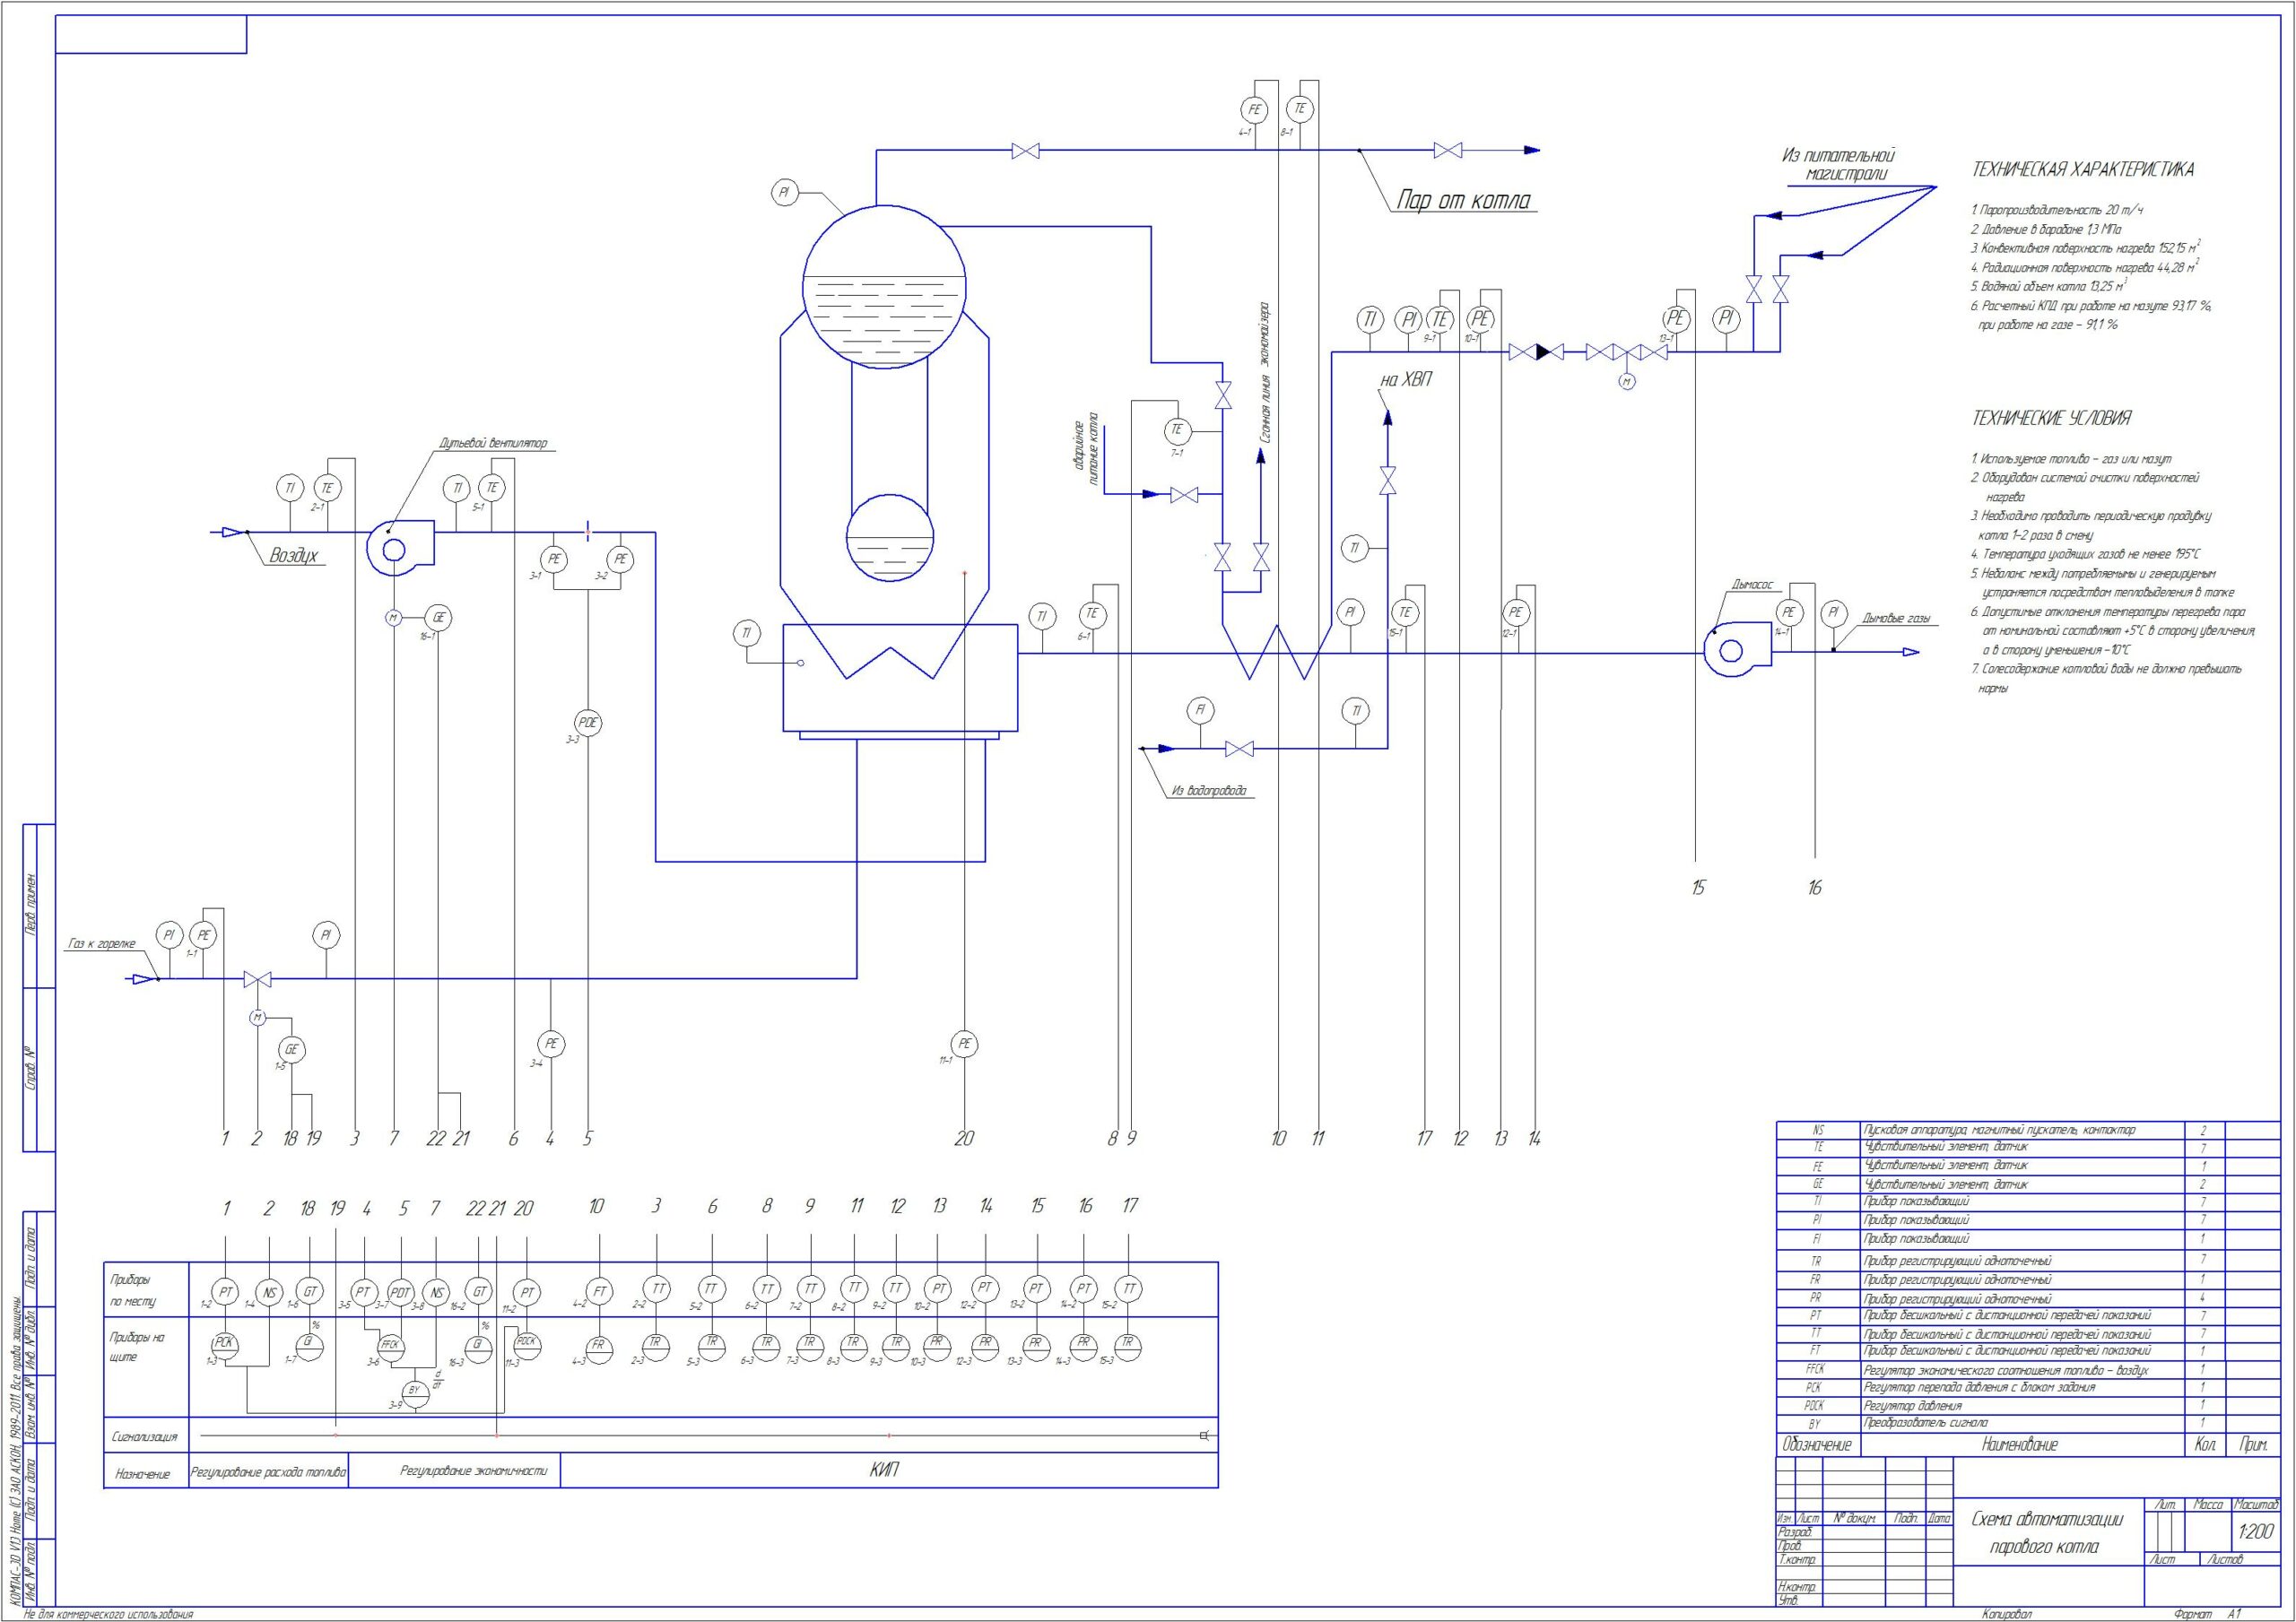The width and height of the screenshot is (2296, 1622).
Task: Click the GE 1-5 instrument circle
Action: [x=292, y=1050]
